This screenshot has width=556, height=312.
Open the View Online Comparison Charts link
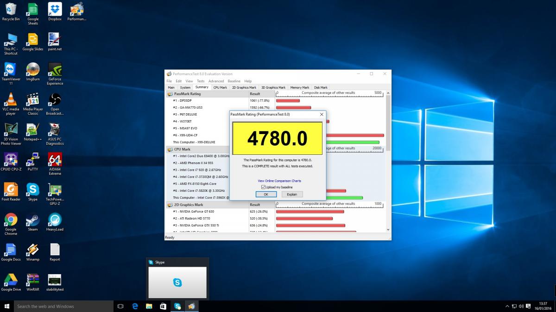click(x=279, y=181)
